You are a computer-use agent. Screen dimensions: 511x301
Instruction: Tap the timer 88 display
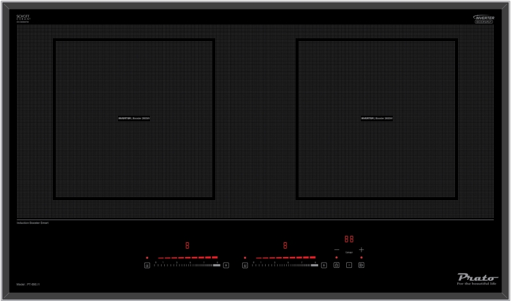click(349, 239)
